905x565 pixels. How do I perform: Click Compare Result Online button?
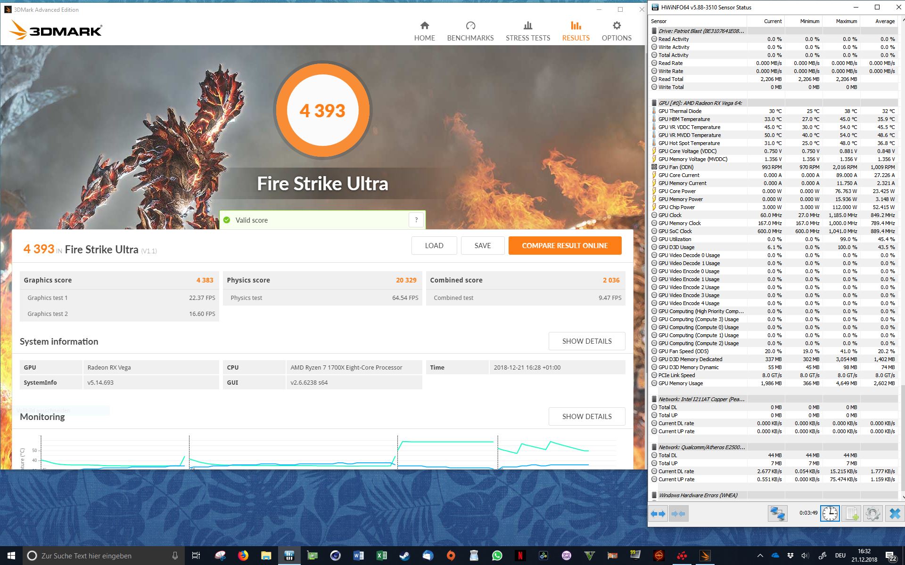(x=565, y=245)
